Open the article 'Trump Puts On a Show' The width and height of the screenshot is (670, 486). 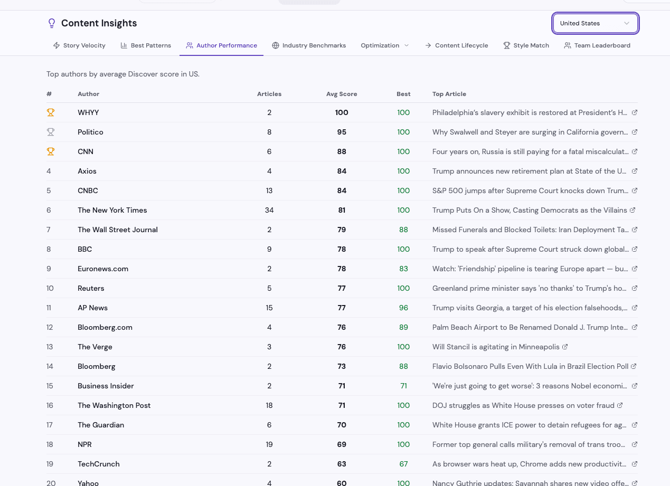point(530,210)
